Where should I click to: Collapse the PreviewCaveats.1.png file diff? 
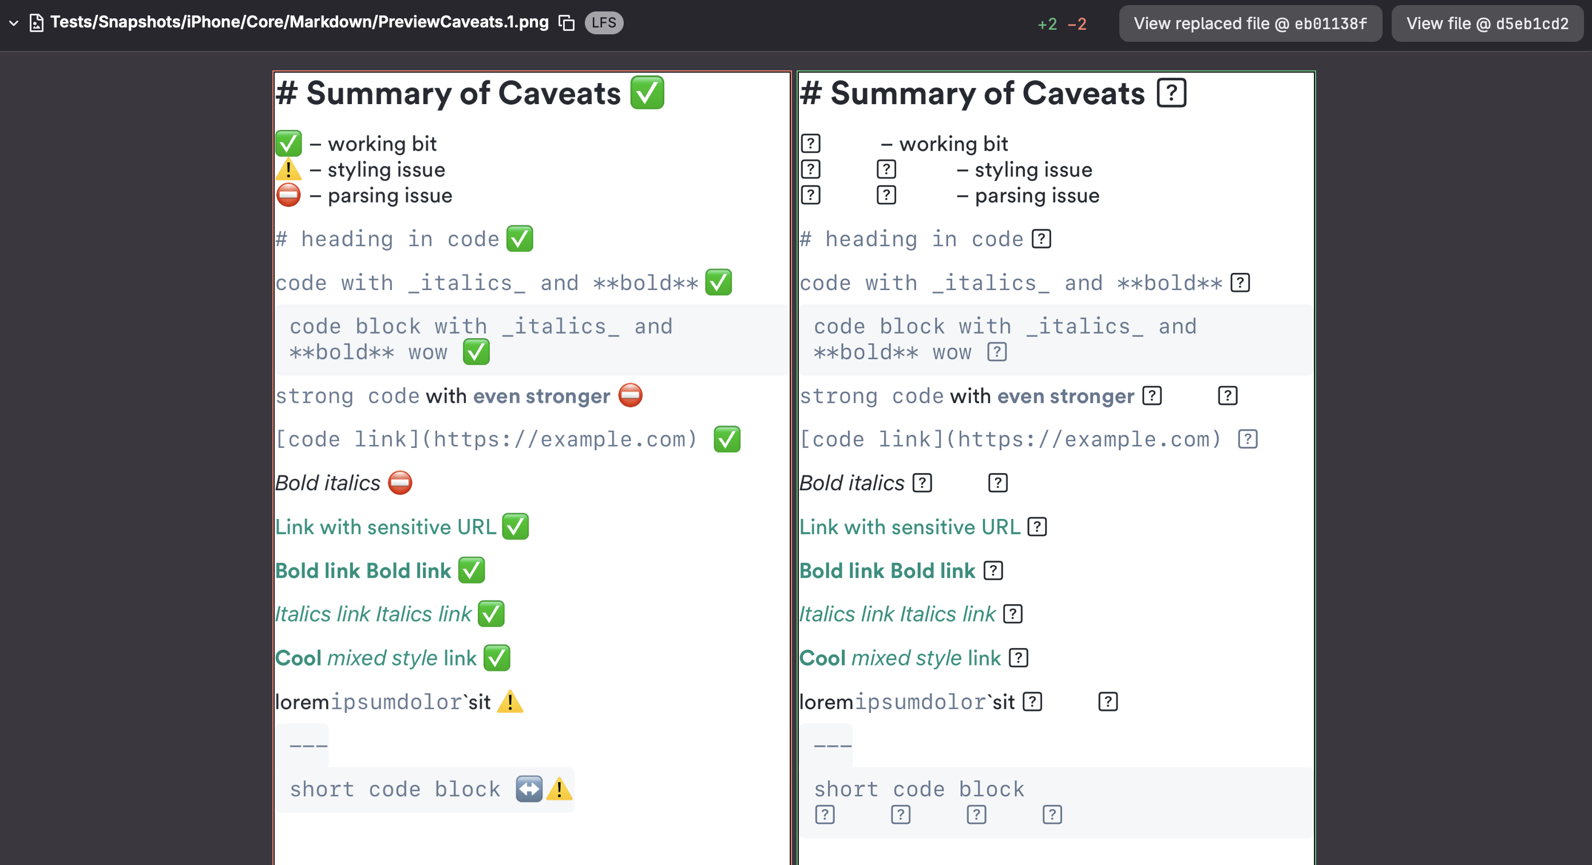14,23
